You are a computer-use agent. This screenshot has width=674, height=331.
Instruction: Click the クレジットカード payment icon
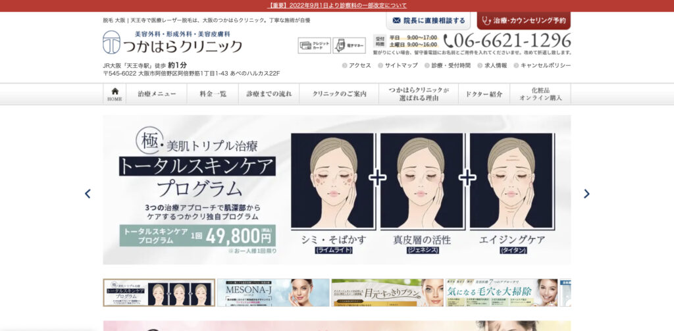point(314,45)
